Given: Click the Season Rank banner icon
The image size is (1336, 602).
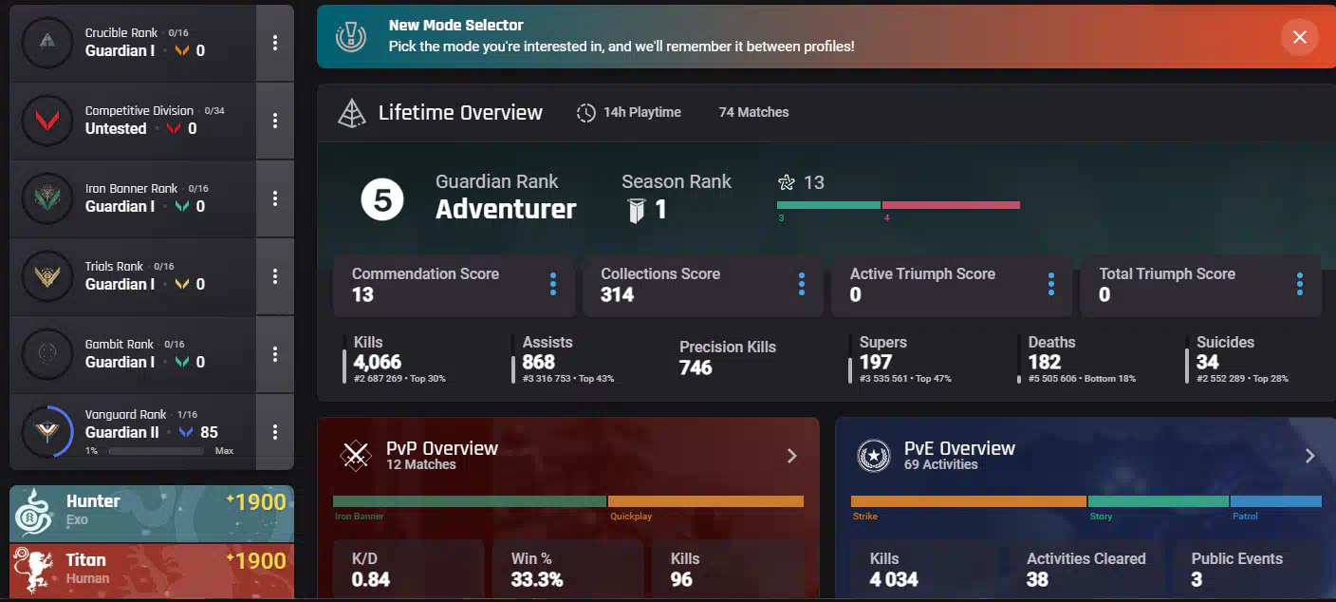Looking at the screenshot, I should (637, 210).
